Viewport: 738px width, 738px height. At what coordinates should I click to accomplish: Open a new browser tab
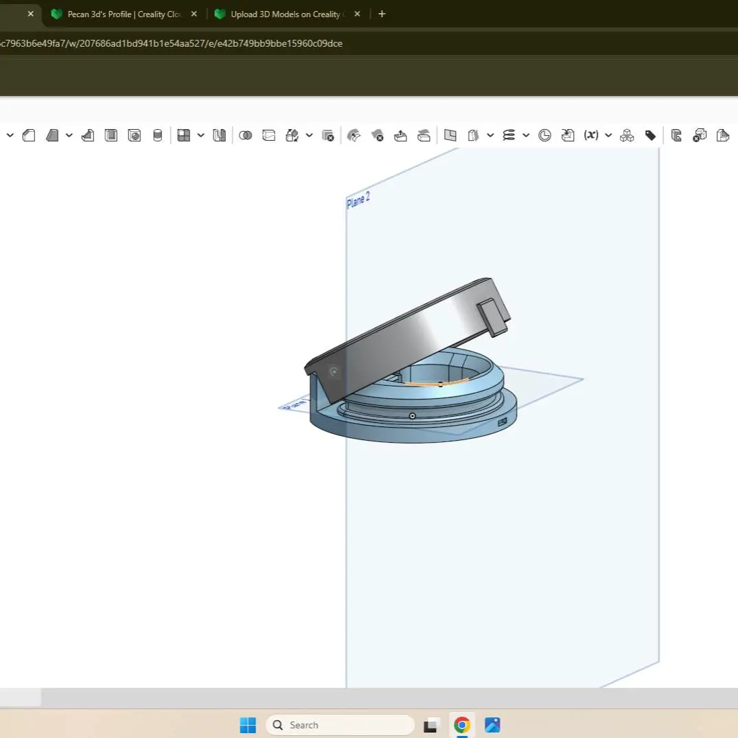[x=382, y=14]
